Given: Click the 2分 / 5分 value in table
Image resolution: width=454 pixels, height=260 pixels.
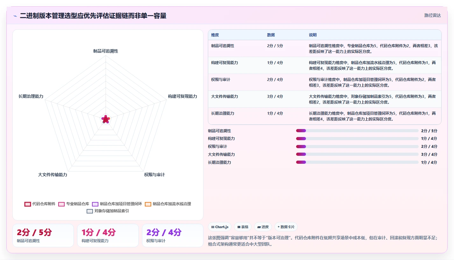Looking at the screenshot, I should (x=275, y=46).
